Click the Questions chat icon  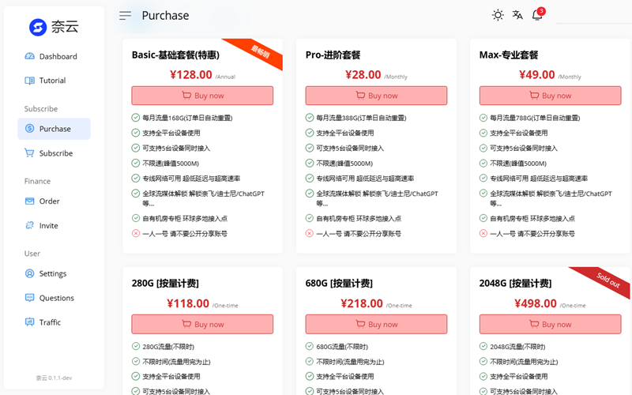30,298
